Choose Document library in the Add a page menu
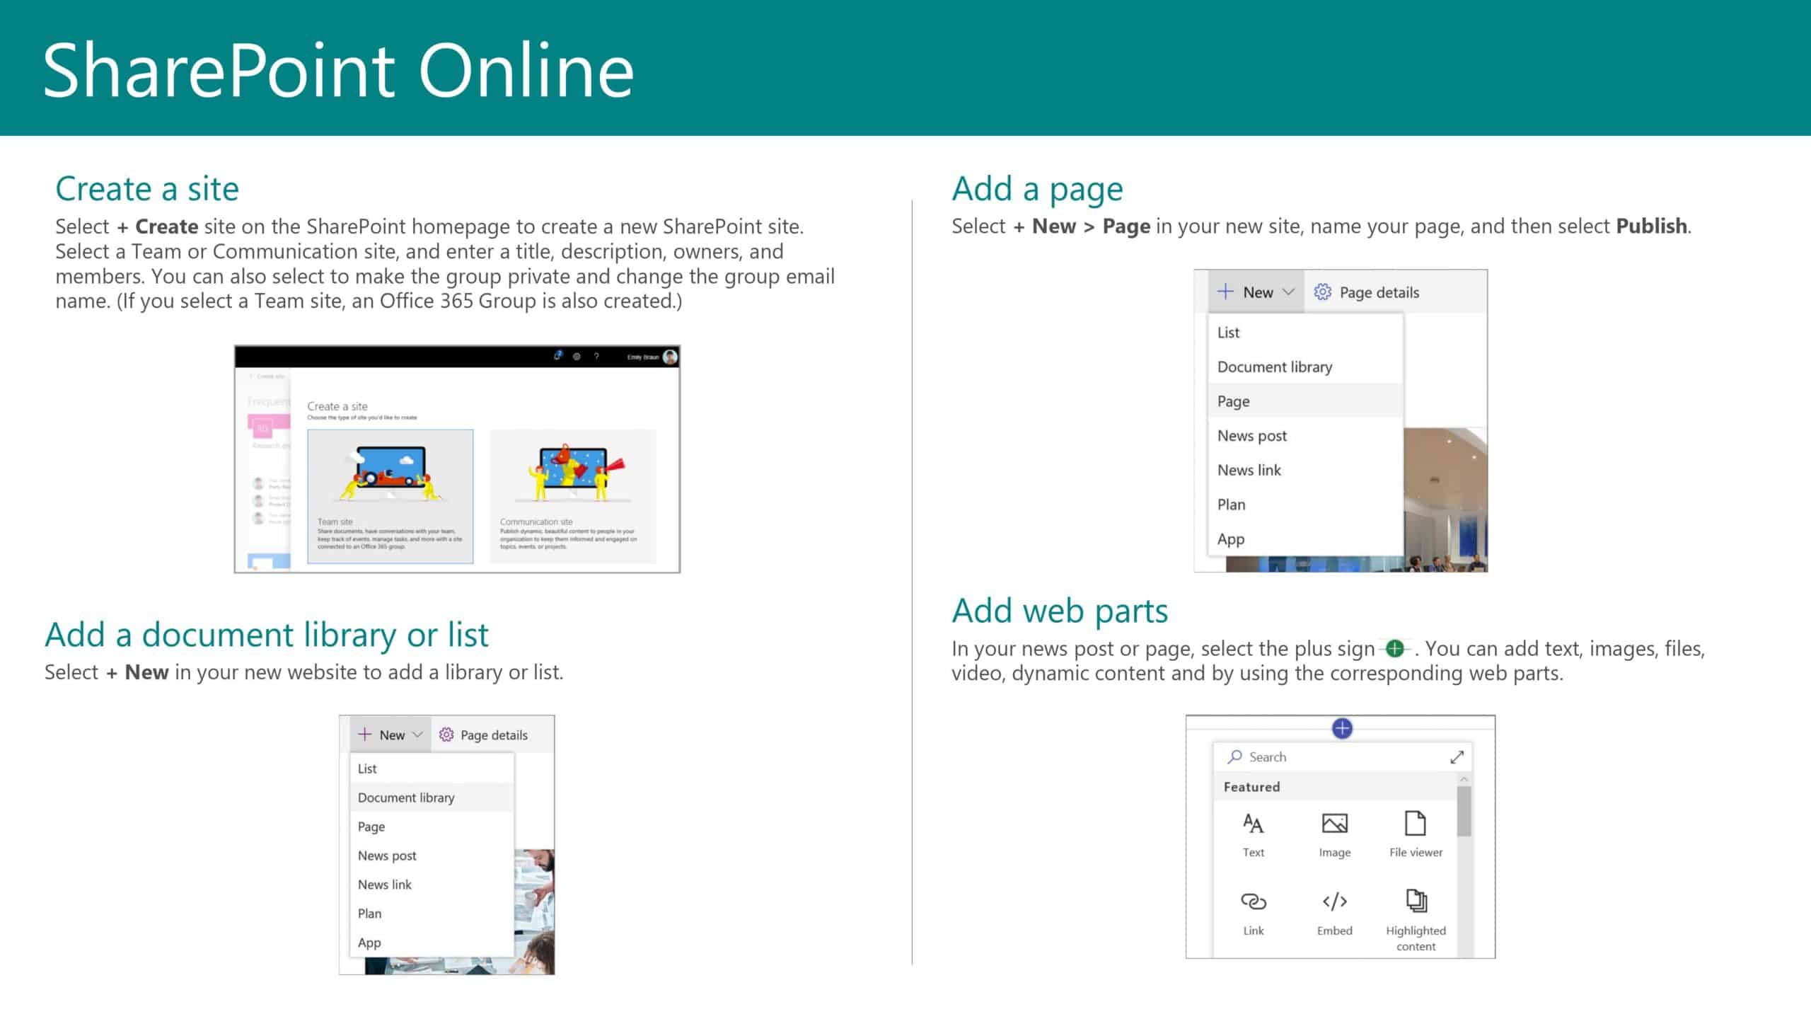1811x1019 pixels. (x=1305, y=367)
